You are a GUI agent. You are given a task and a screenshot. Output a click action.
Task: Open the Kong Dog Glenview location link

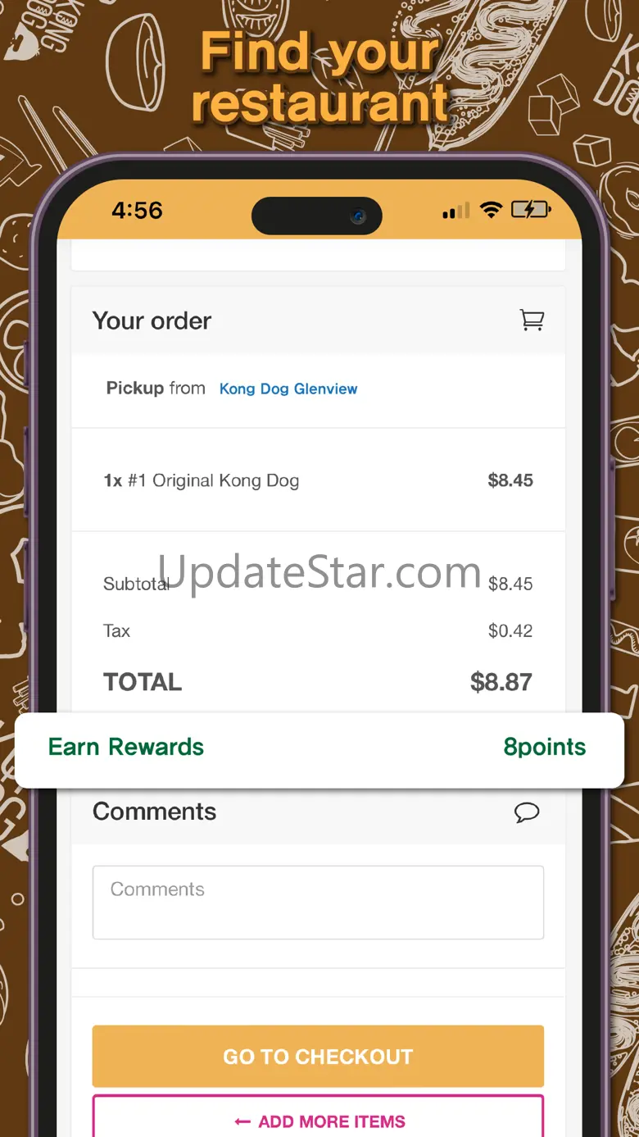288,389
